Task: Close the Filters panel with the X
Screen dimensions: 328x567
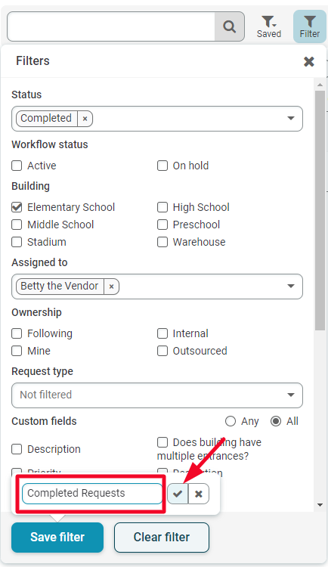Action: 309,61
